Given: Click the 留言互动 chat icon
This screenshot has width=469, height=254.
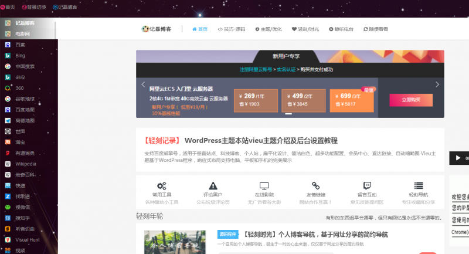Looking at the screenshot, I should point(367,185).
